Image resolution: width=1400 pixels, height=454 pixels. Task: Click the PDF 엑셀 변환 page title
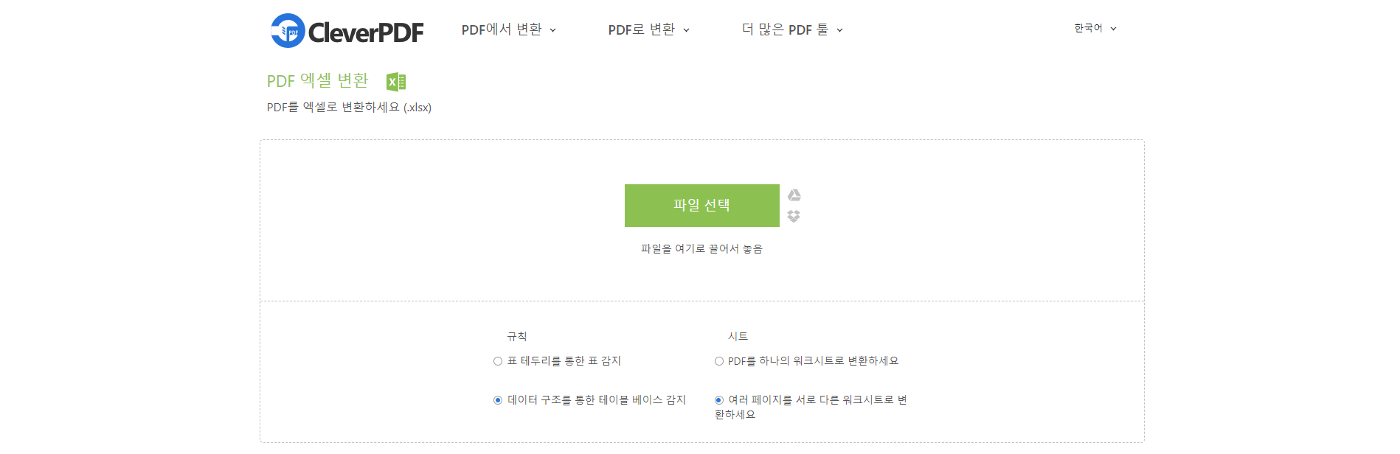pos(317,81)
